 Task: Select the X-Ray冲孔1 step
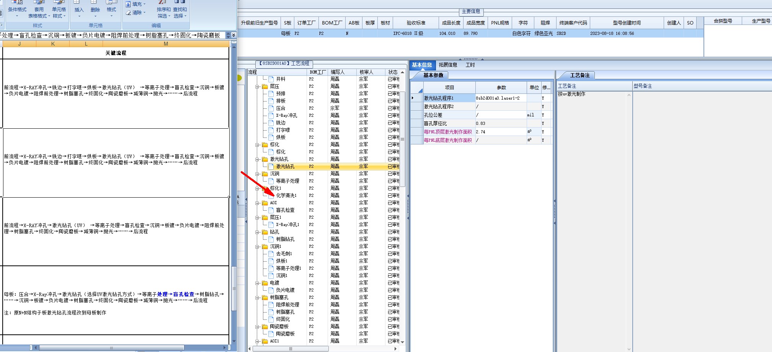(x=288, y=224)
